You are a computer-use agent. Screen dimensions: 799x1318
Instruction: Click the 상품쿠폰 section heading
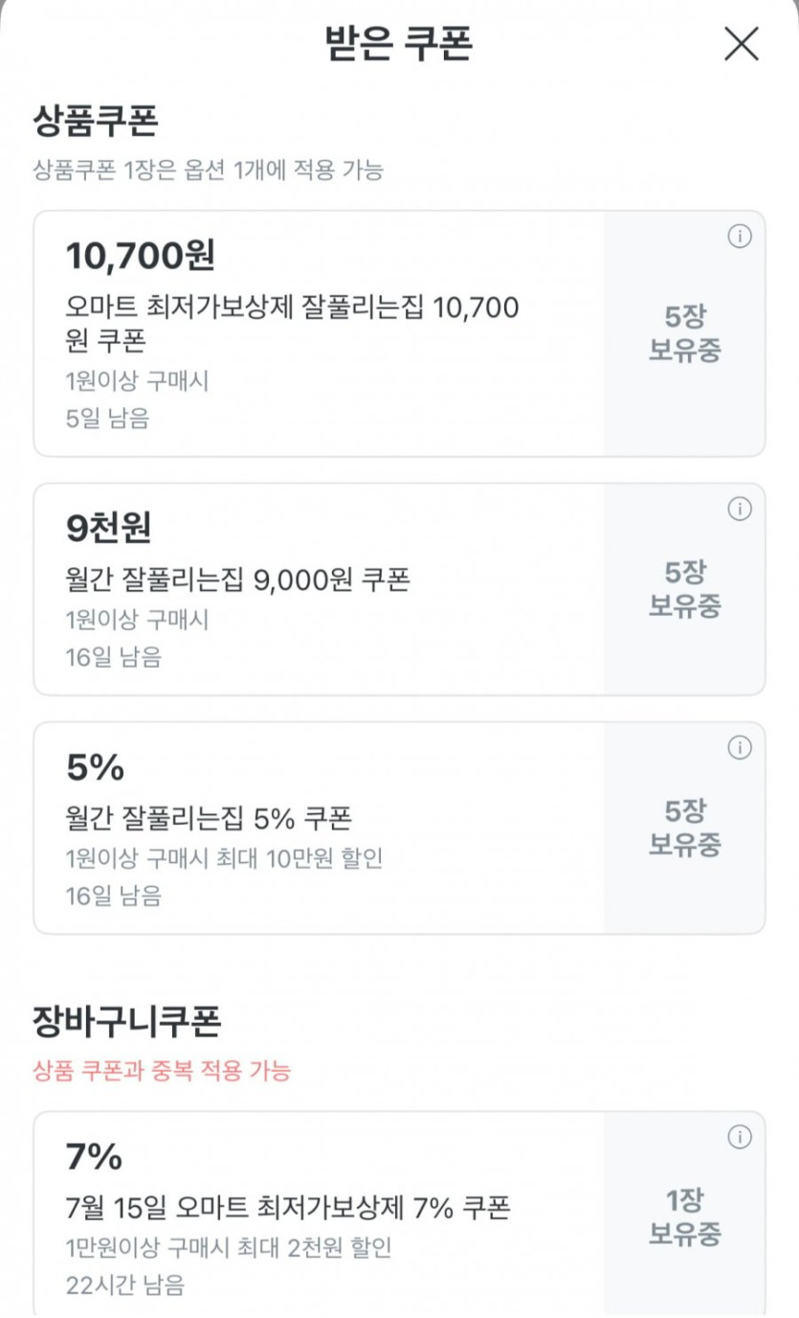[x=96, y=122]
